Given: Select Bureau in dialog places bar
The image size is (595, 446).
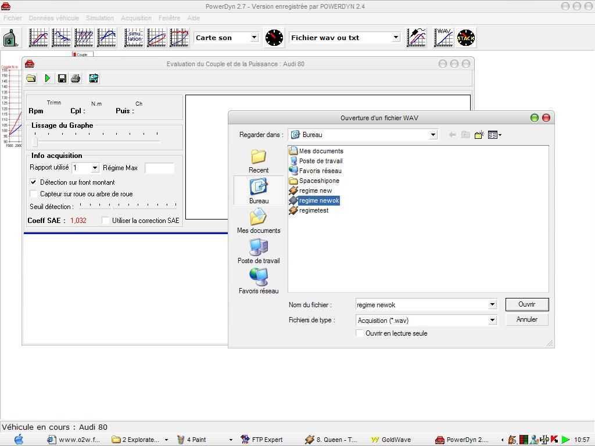Looking at the screenshot, I should click(259, 190).
